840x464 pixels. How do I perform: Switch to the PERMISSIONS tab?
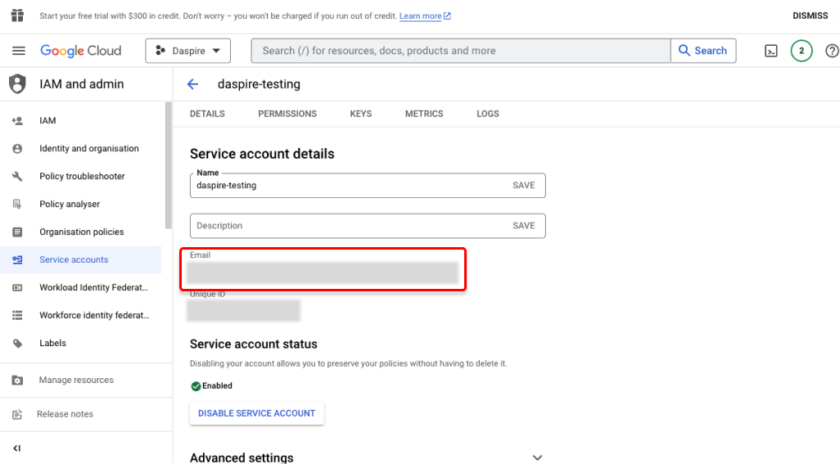287,114
